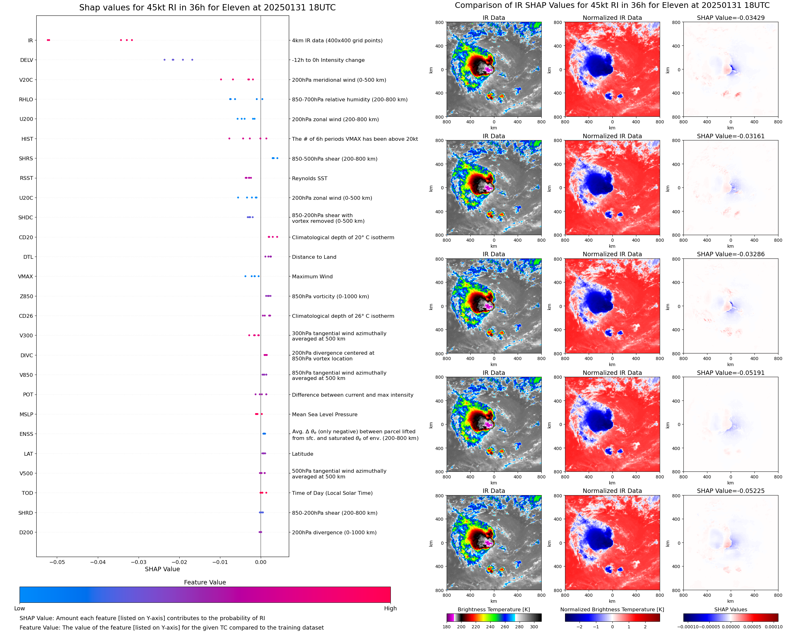Image resolution: width=786 pixels, height=634 pixels.
Task: Click the Shap values chart title
Action: 207,8
